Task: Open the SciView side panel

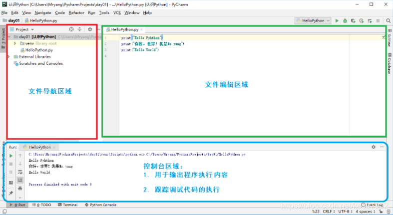Action: 389,38
